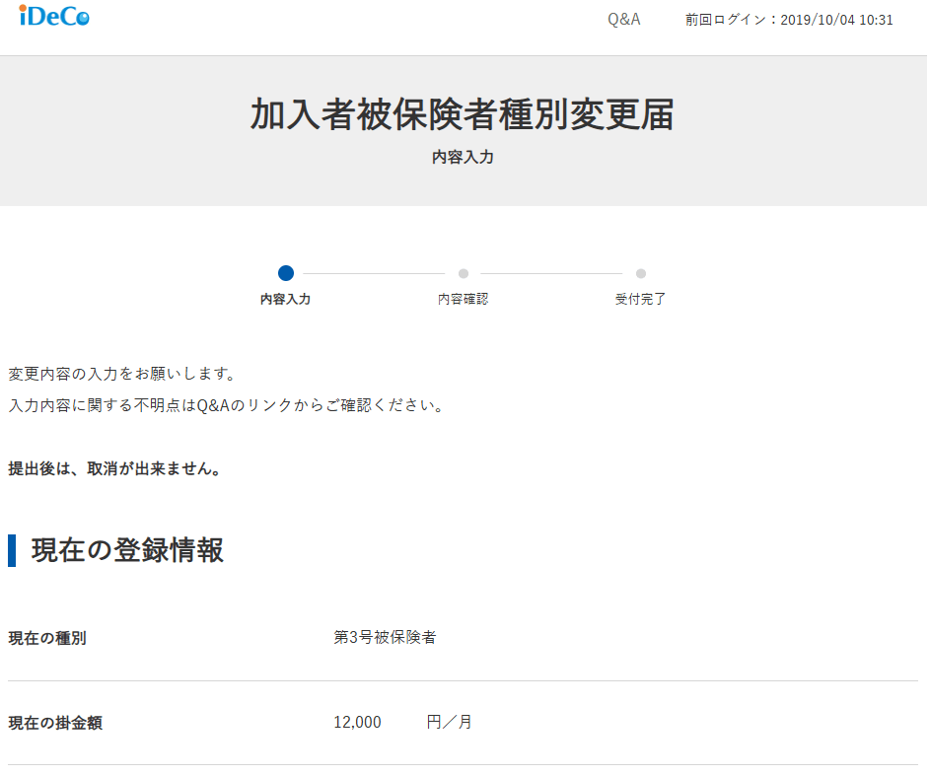Click the 第3号被保険者 value

pos(385,638)
